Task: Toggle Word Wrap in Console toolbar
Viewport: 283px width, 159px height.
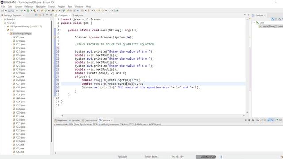Action: (265, 120)
